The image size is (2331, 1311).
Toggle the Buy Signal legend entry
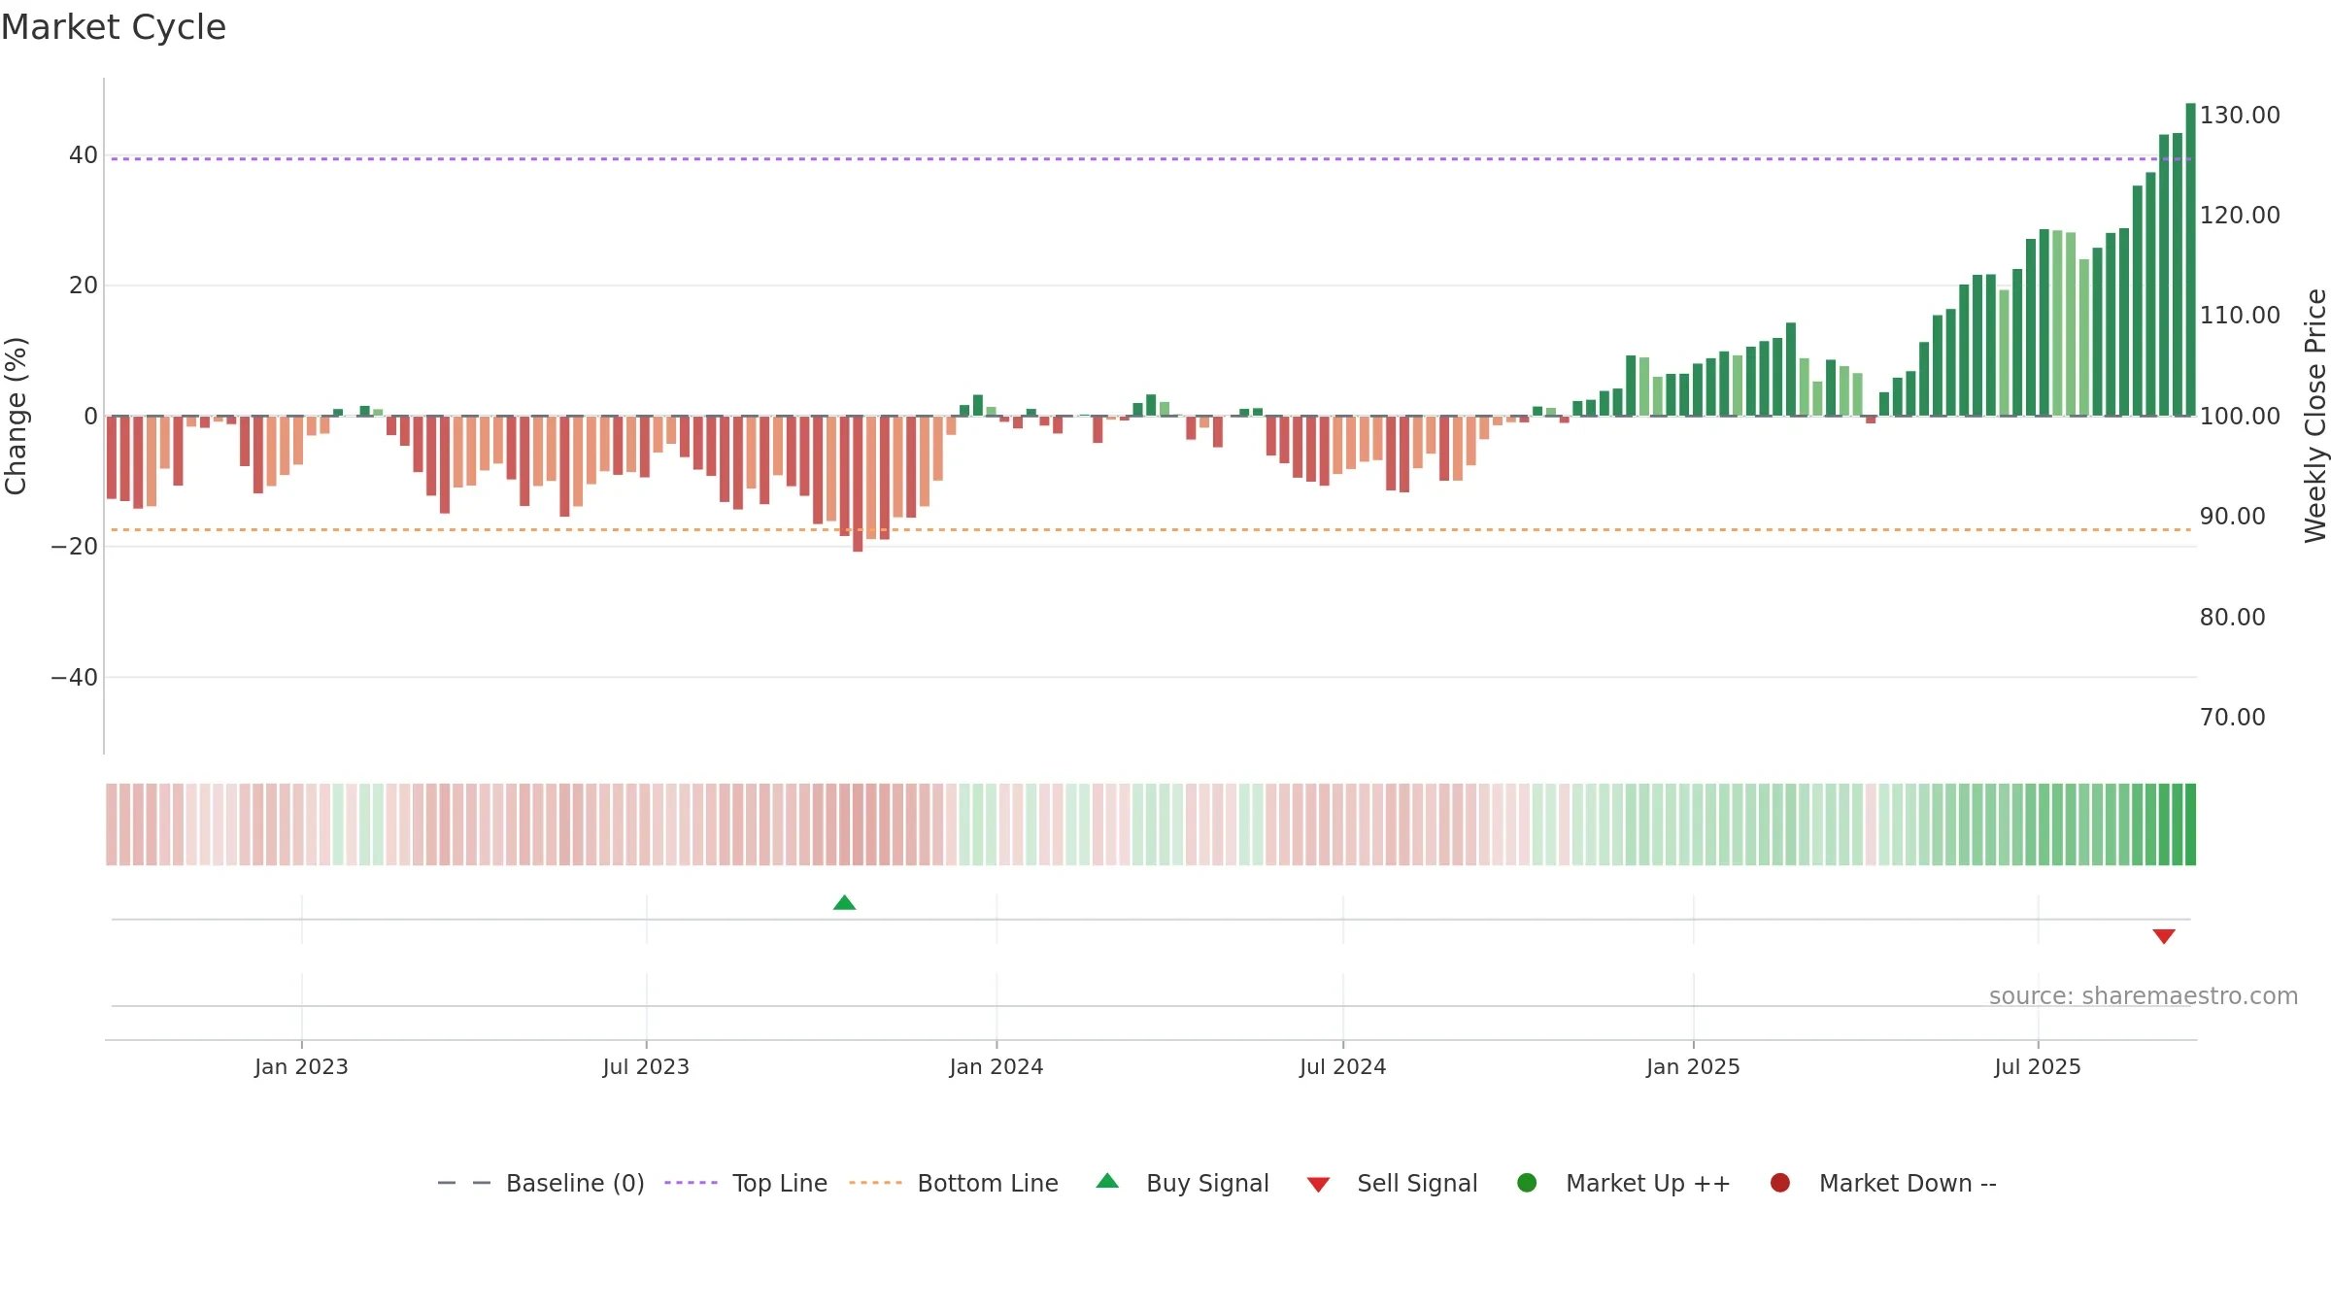point(1182,1183)
